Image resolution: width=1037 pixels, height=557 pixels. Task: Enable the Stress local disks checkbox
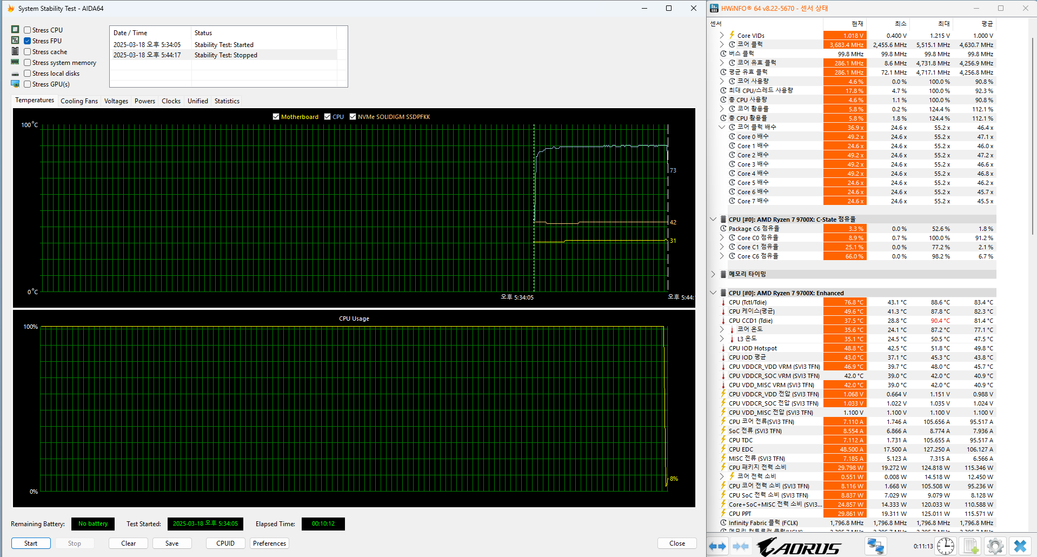coord(27,74)
